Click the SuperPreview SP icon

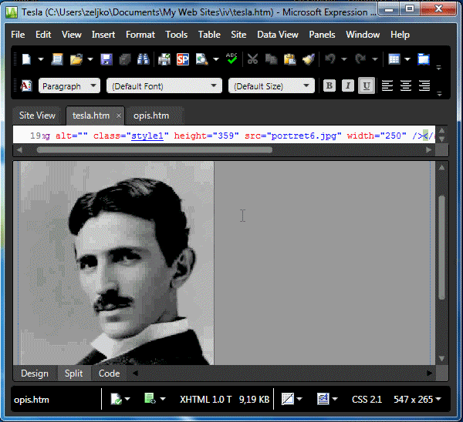tap(183, 59)
